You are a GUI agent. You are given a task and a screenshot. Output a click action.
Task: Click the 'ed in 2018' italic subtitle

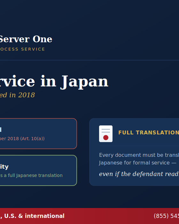[17, 95]
